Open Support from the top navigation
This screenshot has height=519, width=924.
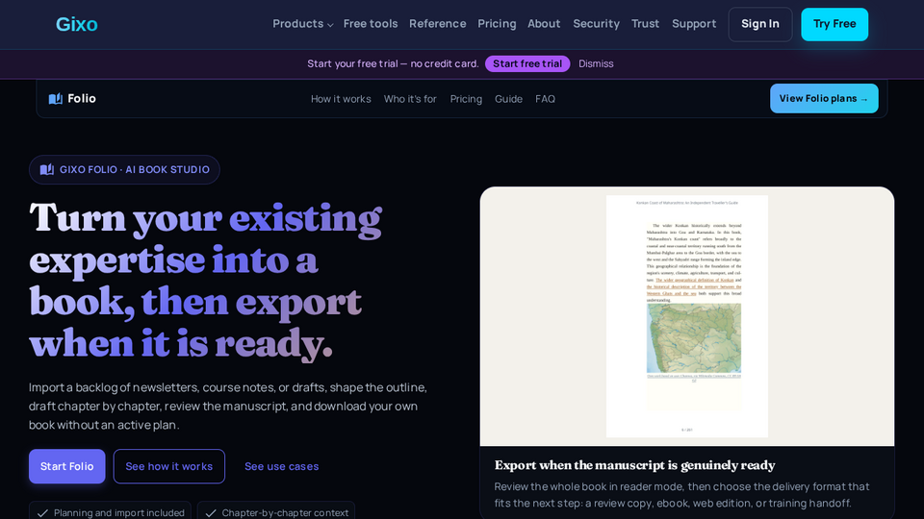694,24
